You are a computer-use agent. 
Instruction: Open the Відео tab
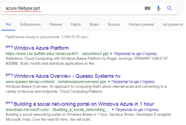pyautogui.click(x=94, y=25)
